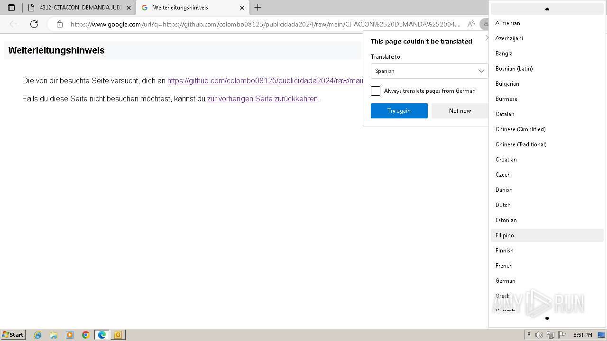Screen dimensions: 607x341
Task: Switch to Weiterleitungshinweis tab
Action: click(x=192, y=8)
